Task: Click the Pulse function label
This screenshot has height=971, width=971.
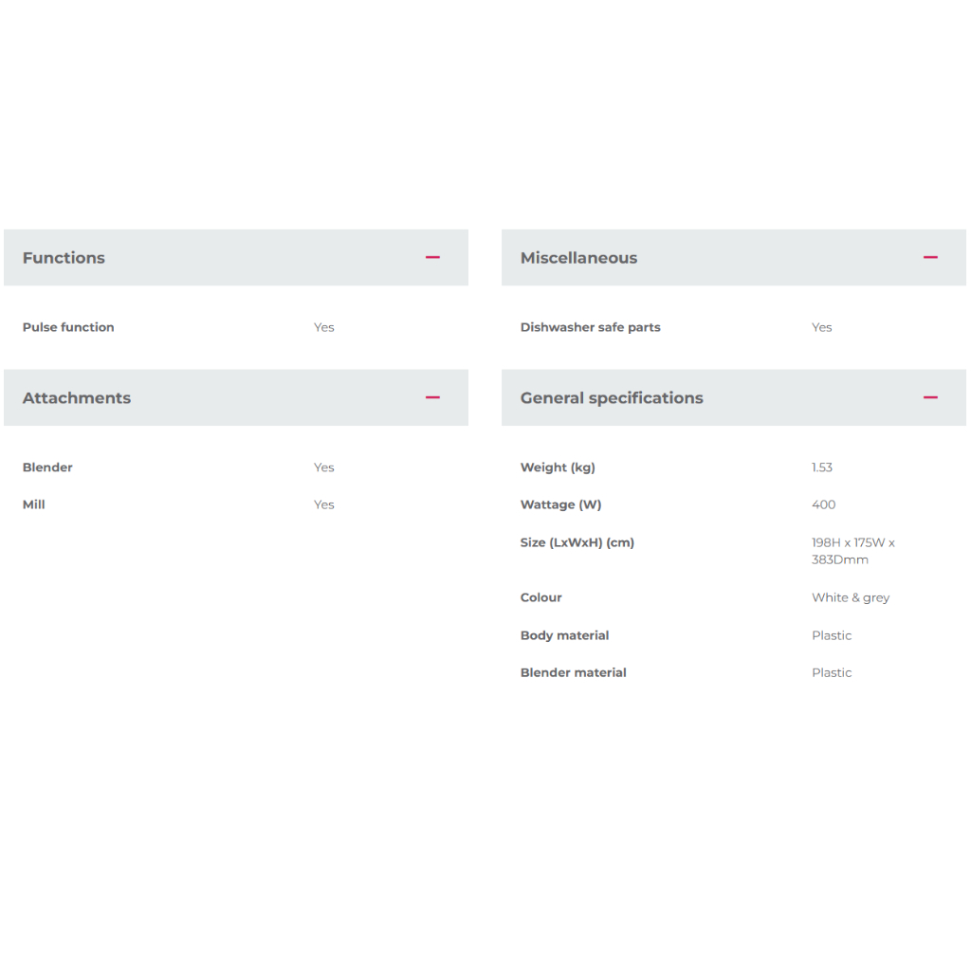Action: [x=68, y=327]
